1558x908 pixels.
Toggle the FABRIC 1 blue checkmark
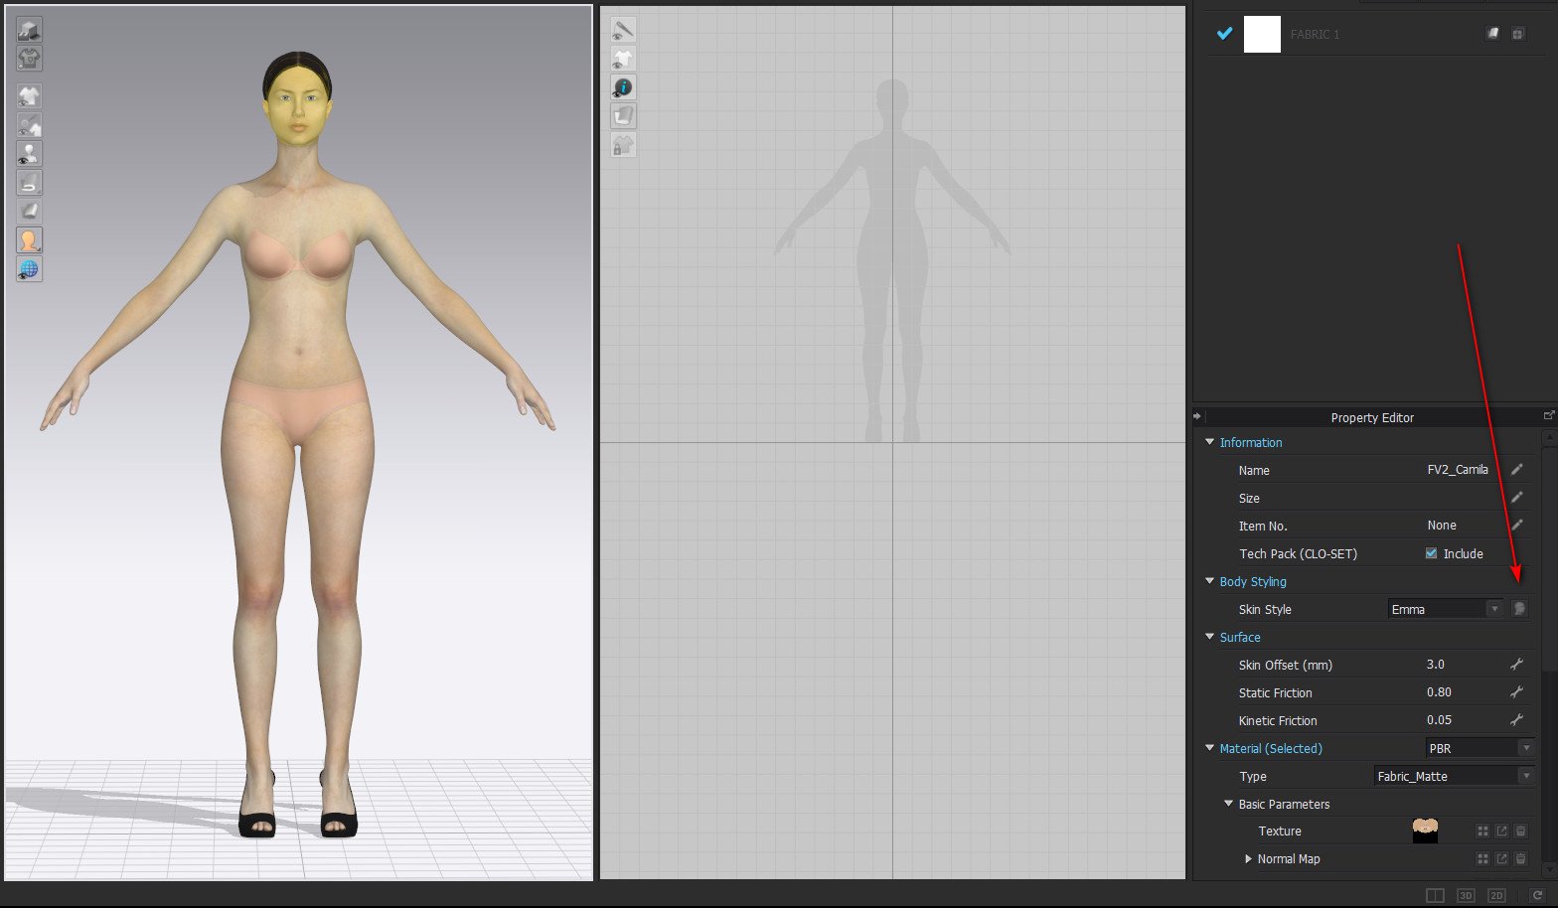coord(1224,34)
